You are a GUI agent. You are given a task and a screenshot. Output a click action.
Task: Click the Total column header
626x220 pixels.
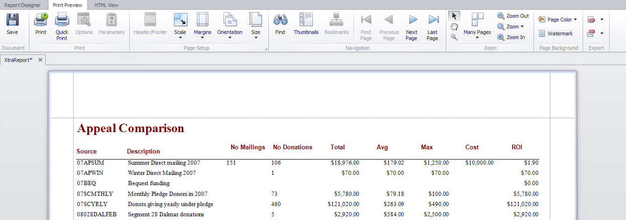(338, 147)
